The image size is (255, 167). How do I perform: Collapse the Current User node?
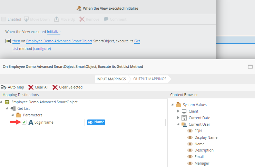pyautogui.click(x=178, y=124)
